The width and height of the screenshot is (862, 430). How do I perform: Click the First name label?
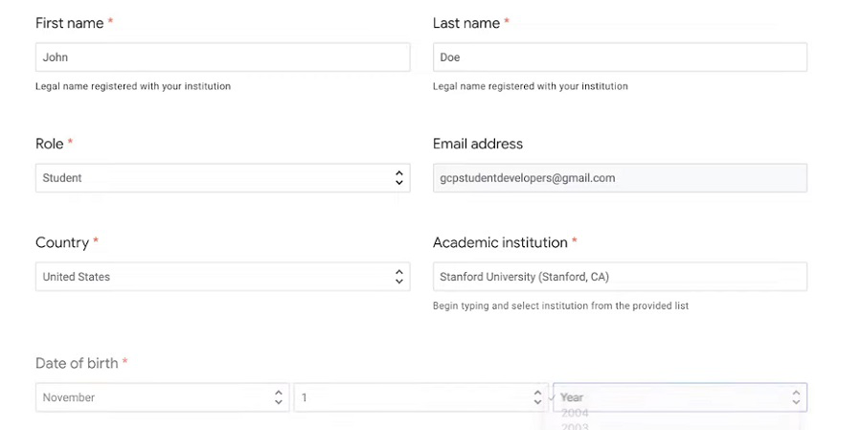(x=69, y=22)
